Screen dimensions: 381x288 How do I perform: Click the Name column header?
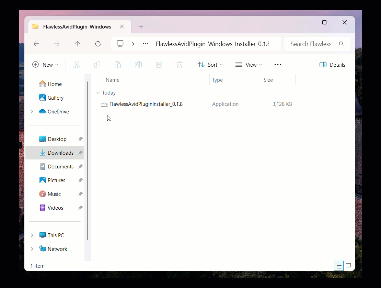coord(113,80)
